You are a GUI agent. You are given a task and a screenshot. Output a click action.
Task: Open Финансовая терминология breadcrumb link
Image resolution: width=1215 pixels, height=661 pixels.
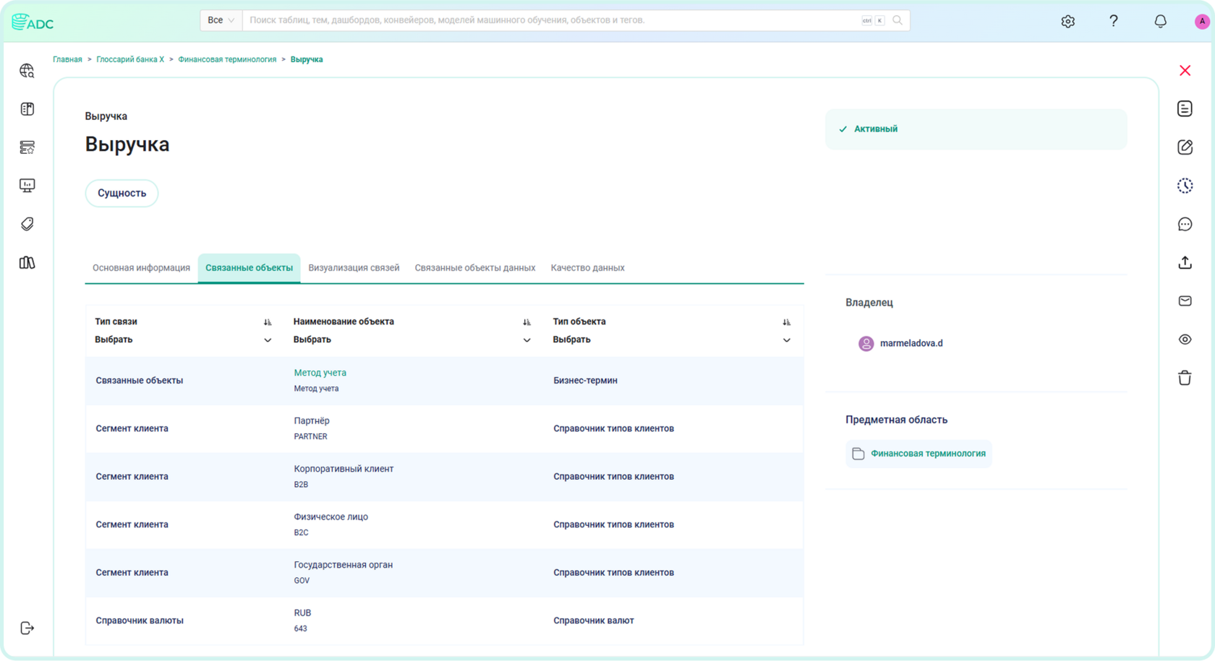click(x=227, y=60)
